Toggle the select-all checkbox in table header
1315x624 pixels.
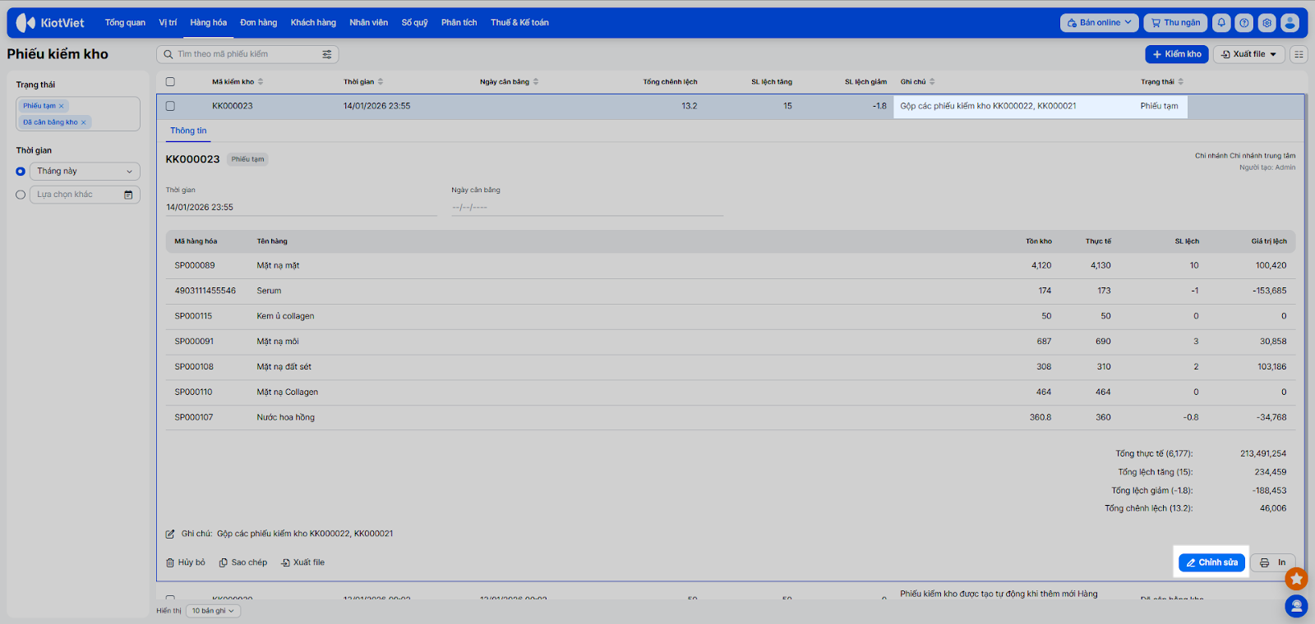[170, 82]
